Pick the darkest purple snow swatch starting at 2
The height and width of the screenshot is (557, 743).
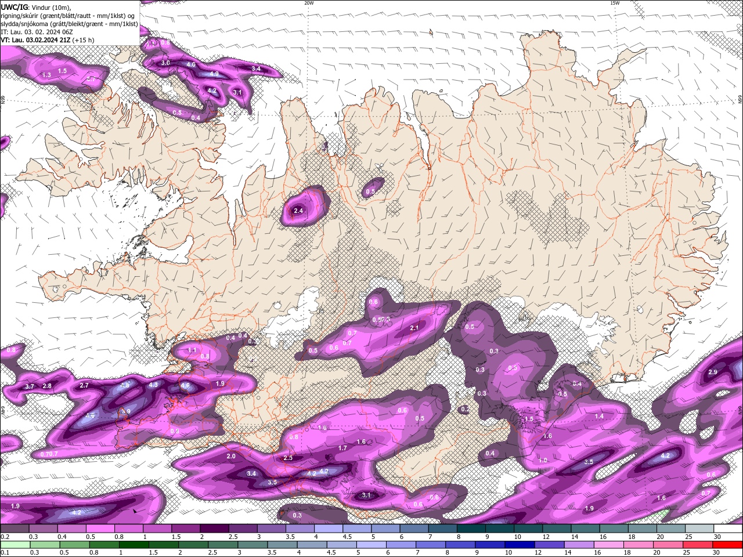point(214,529)
